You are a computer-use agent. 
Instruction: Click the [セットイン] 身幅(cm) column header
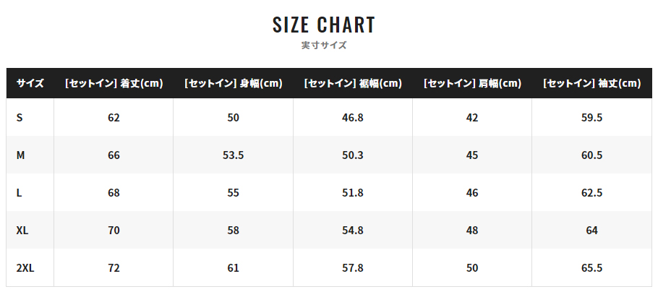(x=234, y=83)
